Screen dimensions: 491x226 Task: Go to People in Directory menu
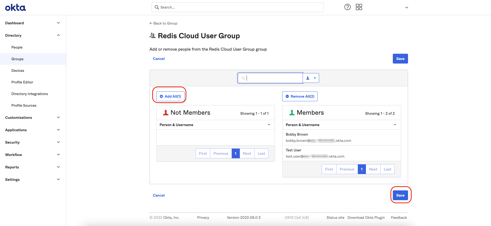coord(17,47)
